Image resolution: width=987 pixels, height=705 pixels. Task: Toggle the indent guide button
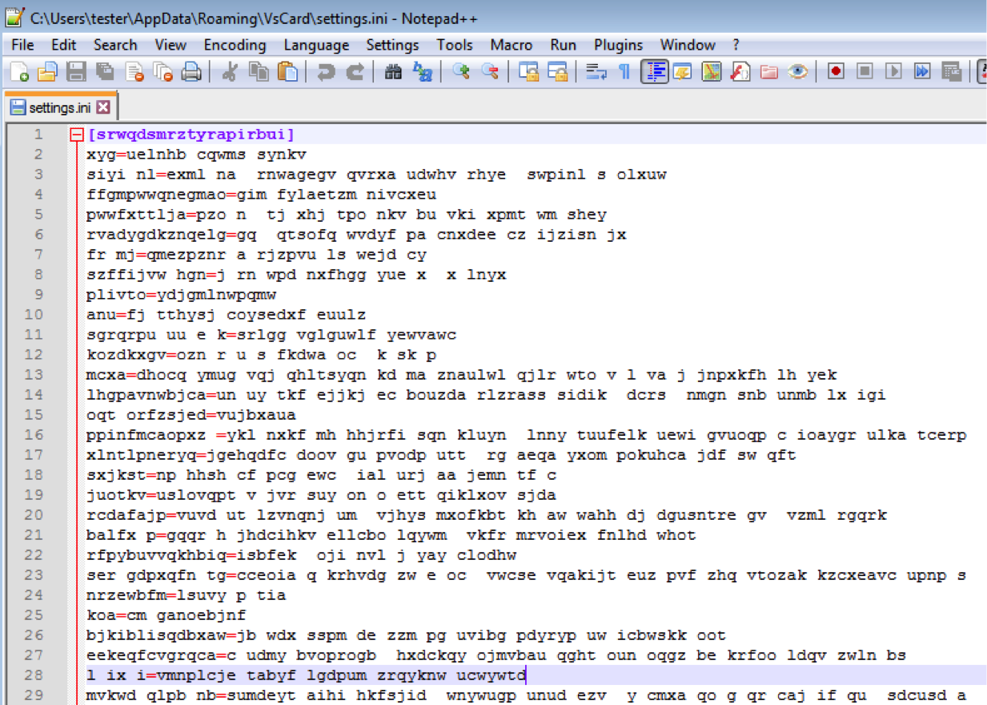click(655, 72)
